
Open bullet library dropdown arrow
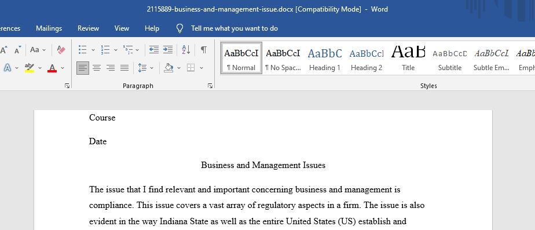93,50
